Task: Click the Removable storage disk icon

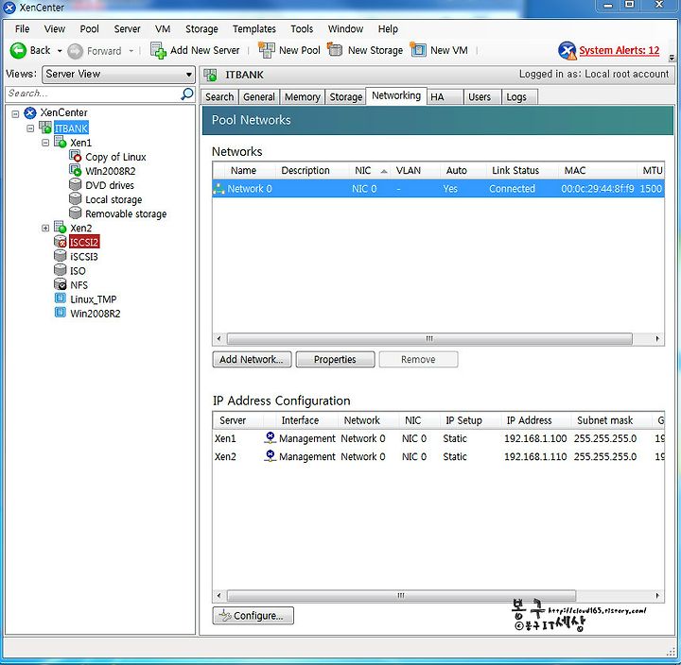Action: click(x=75, y=213)
